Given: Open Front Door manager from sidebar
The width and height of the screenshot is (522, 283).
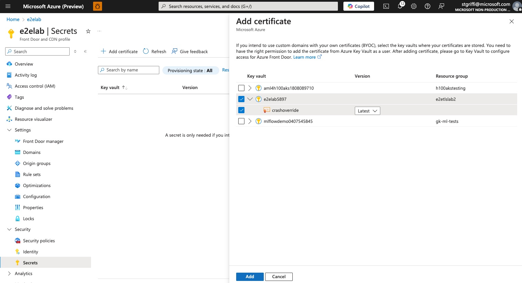Looking at the screenshot, I should pos(43,141).
